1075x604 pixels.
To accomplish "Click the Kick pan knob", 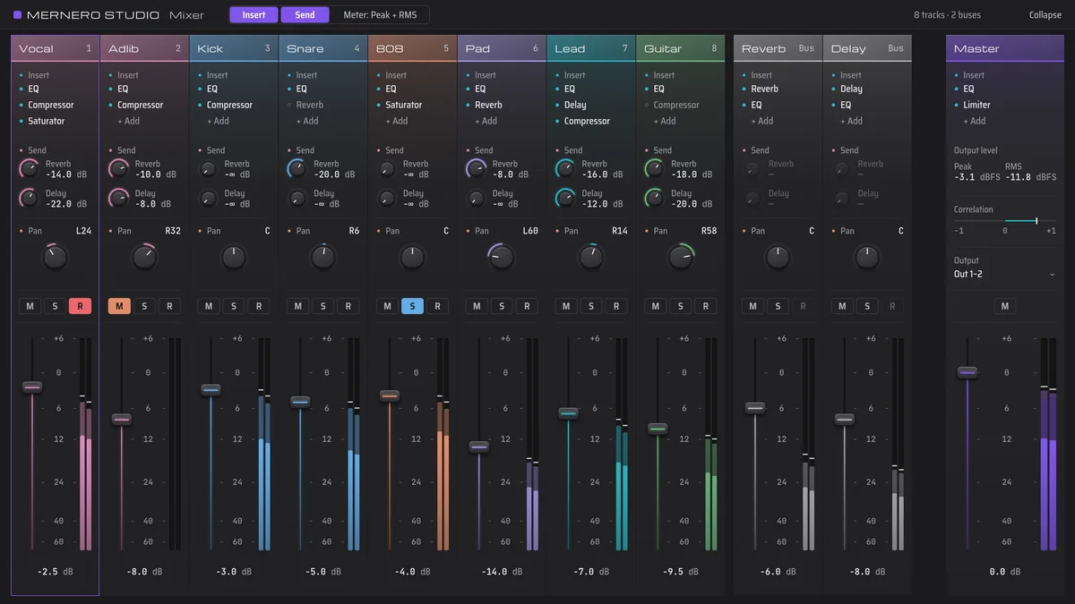I will tap(234, 258).
